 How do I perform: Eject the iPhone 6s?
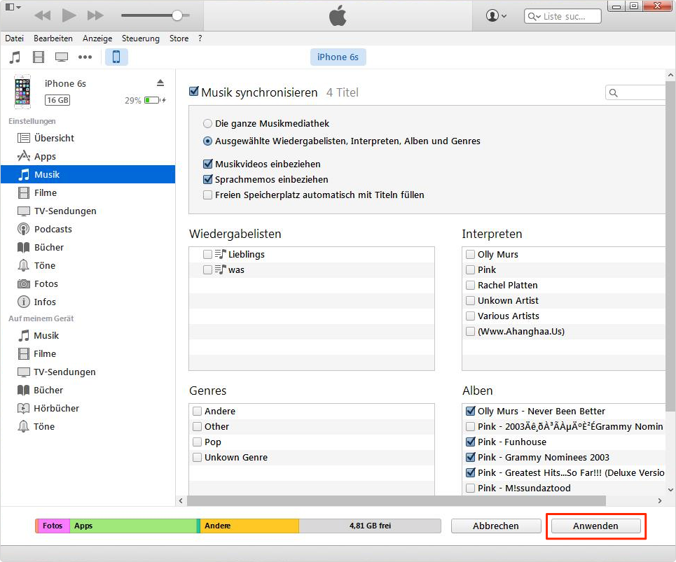pos(160,82)
